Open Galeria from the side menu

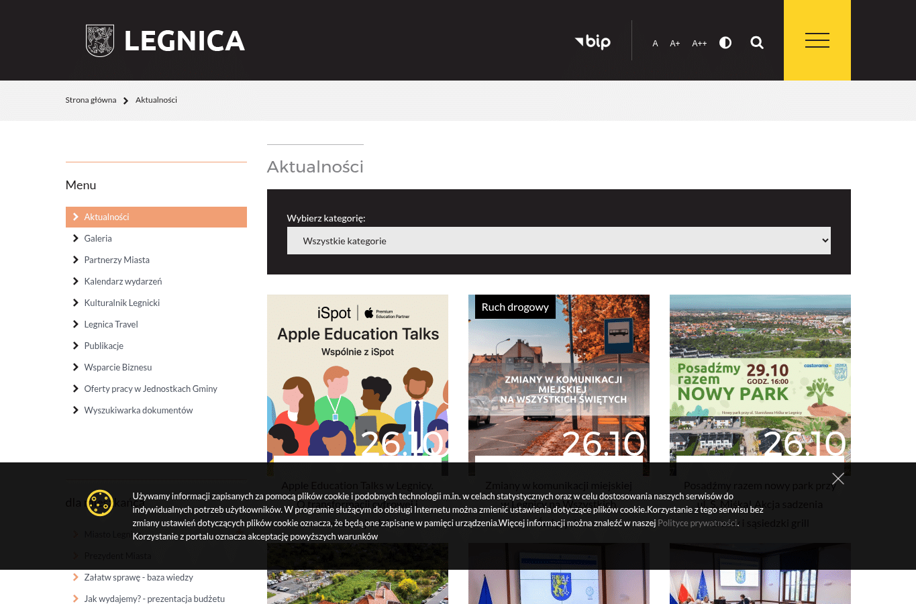98,238
